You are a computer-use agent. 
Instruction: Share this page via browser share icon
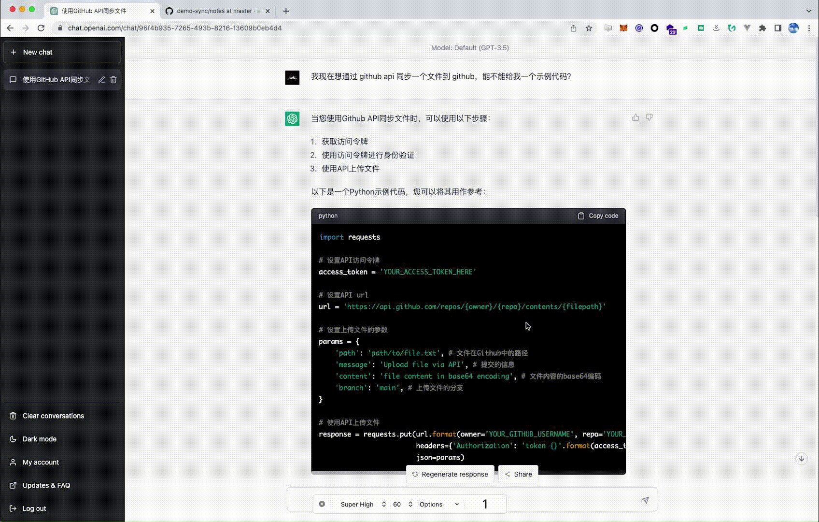[x=573, y=28]
